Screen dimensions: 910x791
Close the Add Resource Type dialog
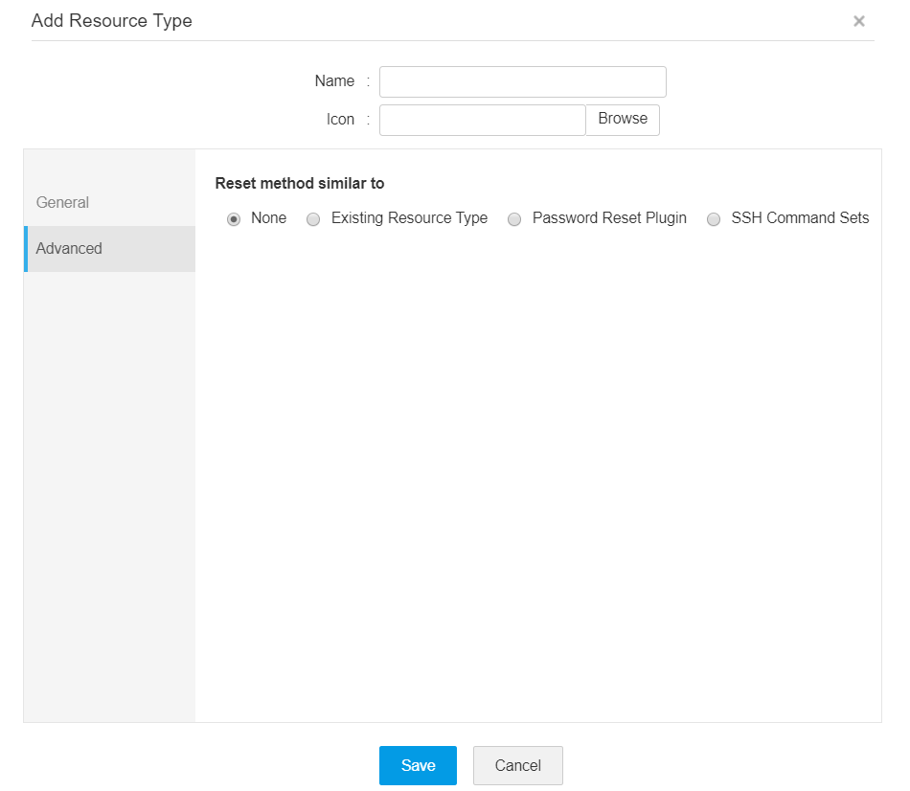[x=859, y=21]
